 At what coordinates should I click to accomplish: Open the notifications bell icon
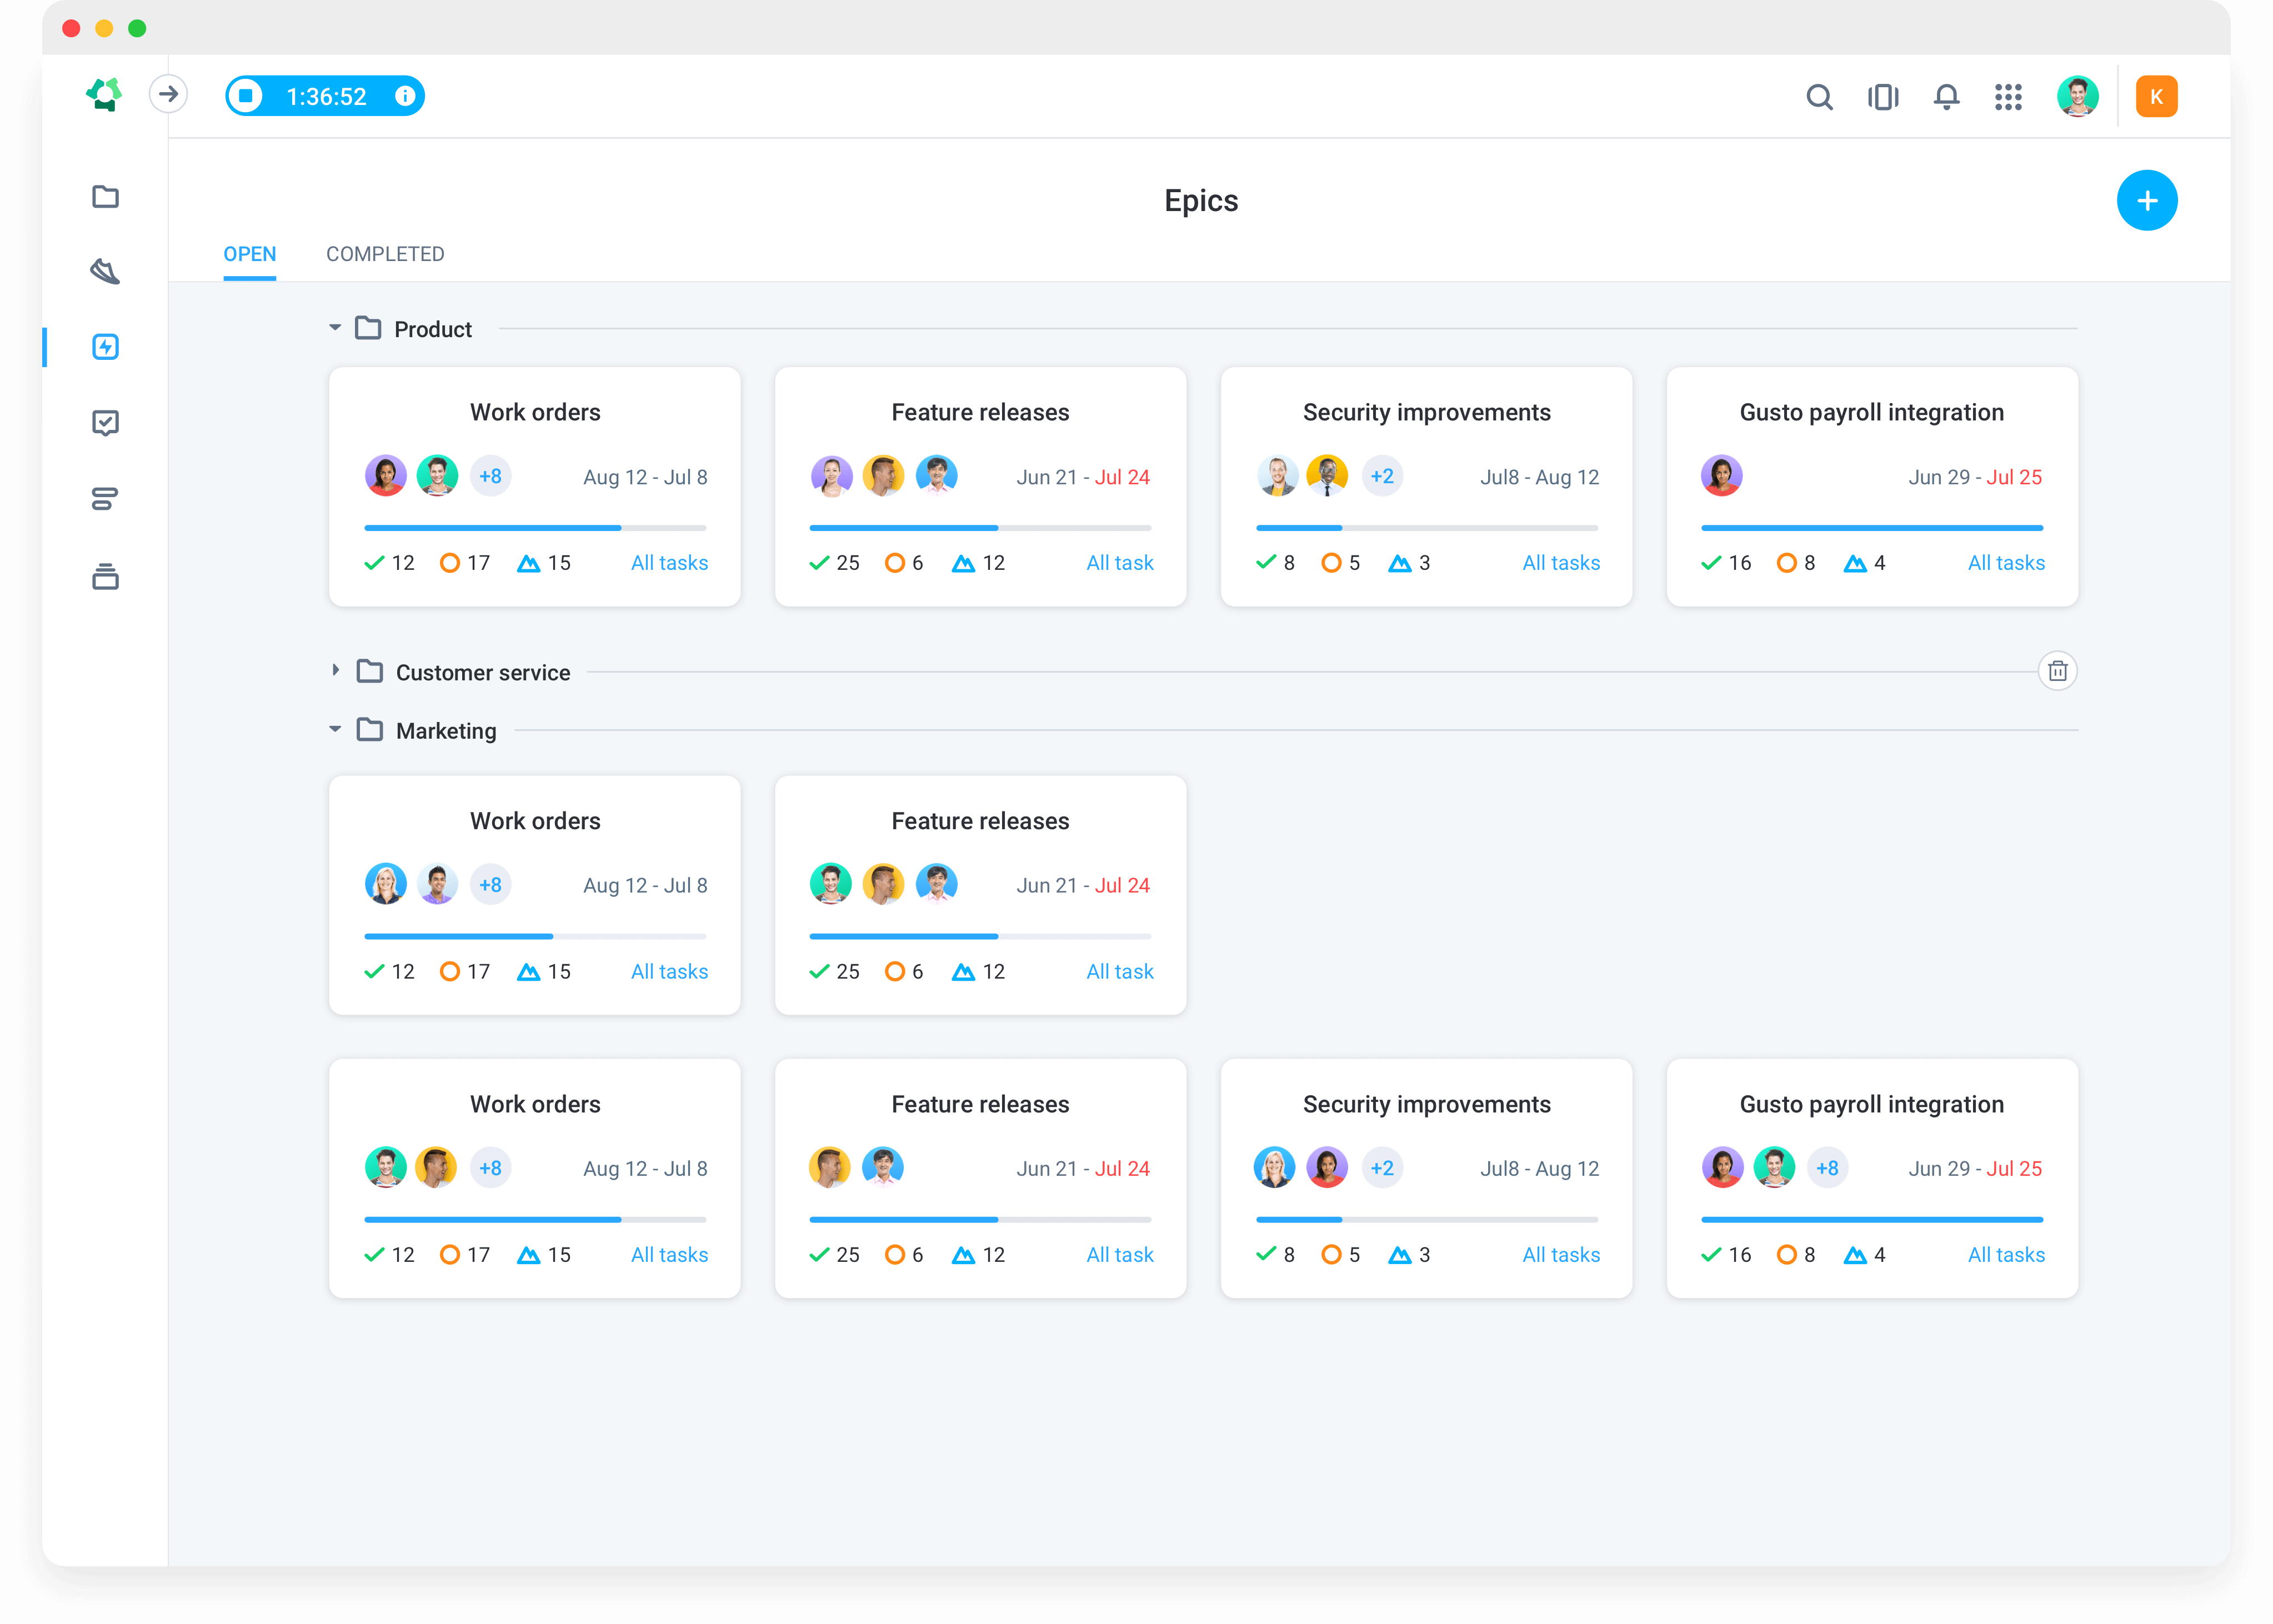click(1946, 96)
